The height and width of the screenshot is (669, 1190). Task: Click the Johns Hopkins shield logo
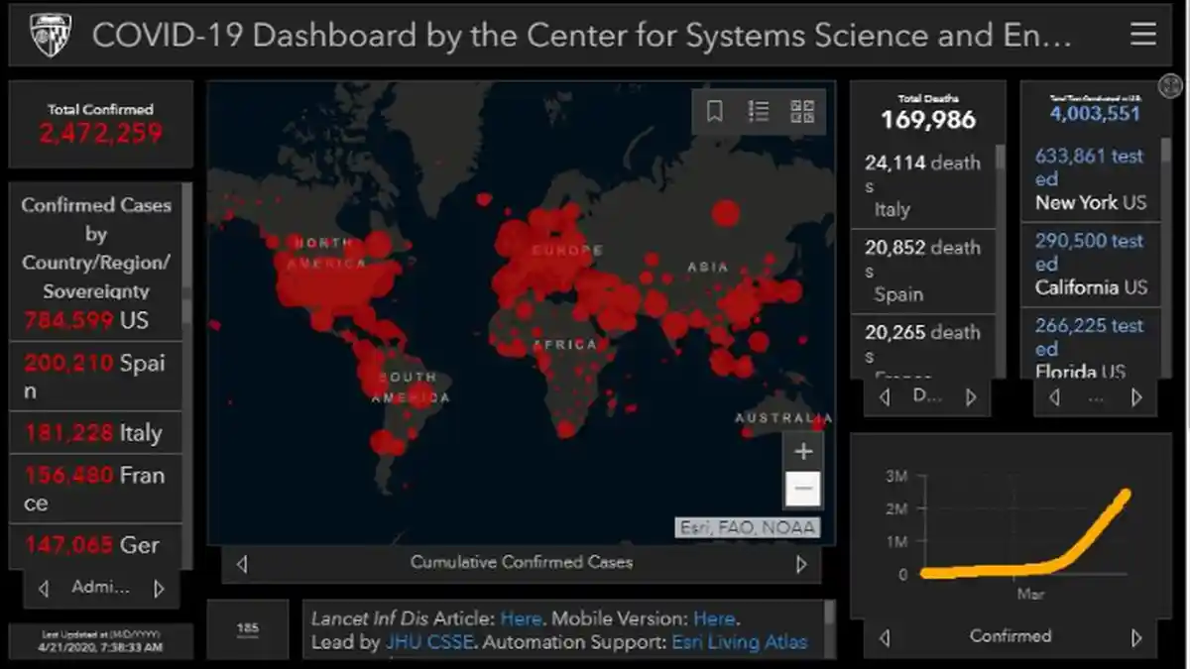(50, 35)
